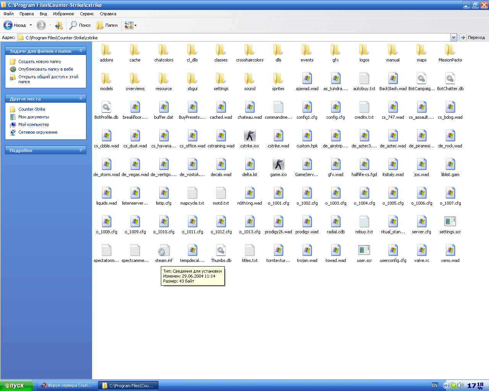This screenshot has height=391, width=489.
Task: Select the liblist.gam file
Action: click(x=450, y=168)
